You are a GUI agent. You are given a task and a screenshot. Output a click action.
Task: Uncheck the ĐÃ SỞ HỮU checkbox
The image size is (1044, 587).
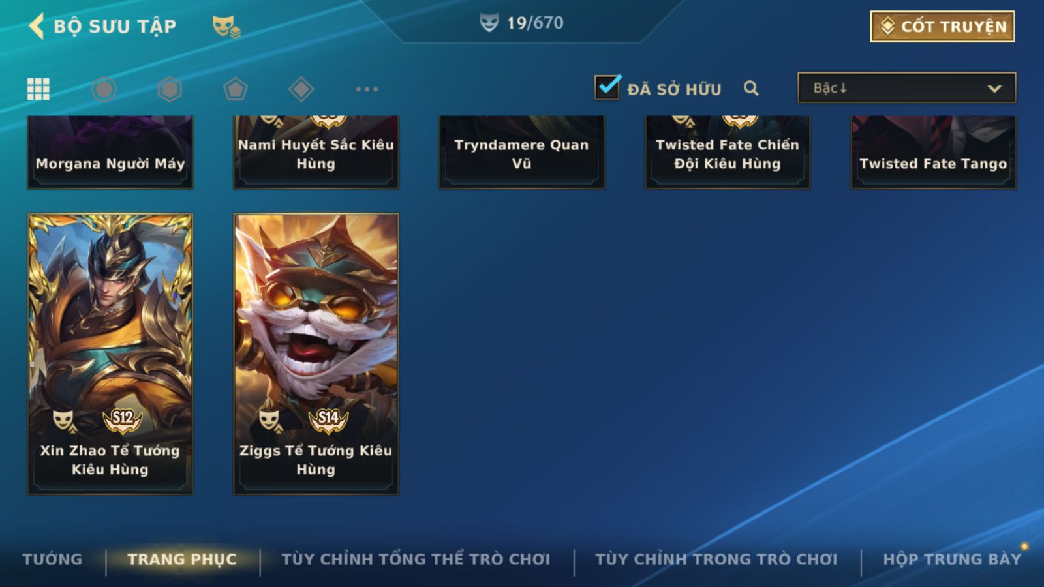607,87
